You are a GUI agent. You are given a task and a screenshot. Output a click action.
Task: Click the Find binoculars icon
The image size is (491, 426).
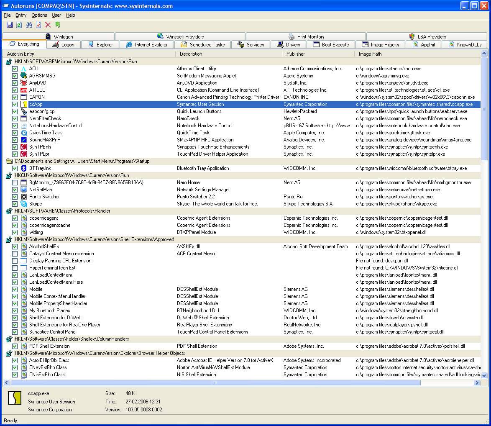(x=29, y=25)
